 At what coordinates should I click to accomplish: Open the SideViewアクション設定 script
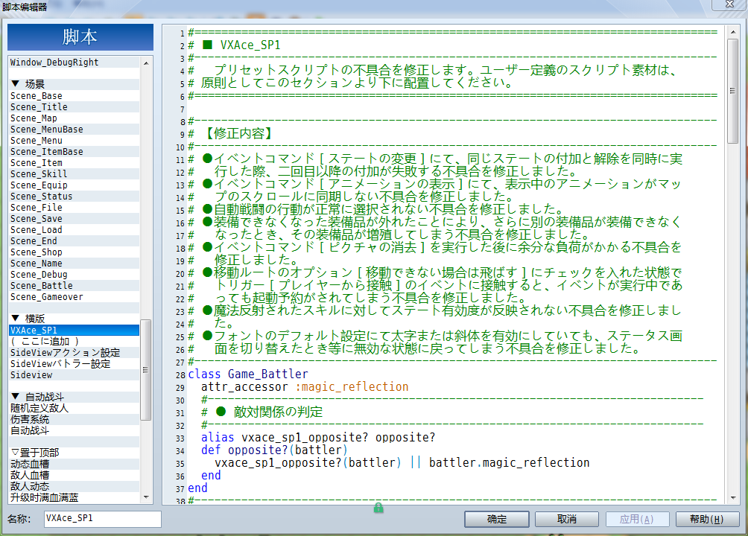pyautogui.click(x=74, y=353)
